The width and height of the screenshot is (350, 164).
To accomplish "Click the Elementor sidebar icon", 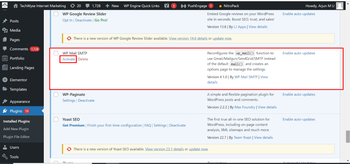I will pos(5,80).
